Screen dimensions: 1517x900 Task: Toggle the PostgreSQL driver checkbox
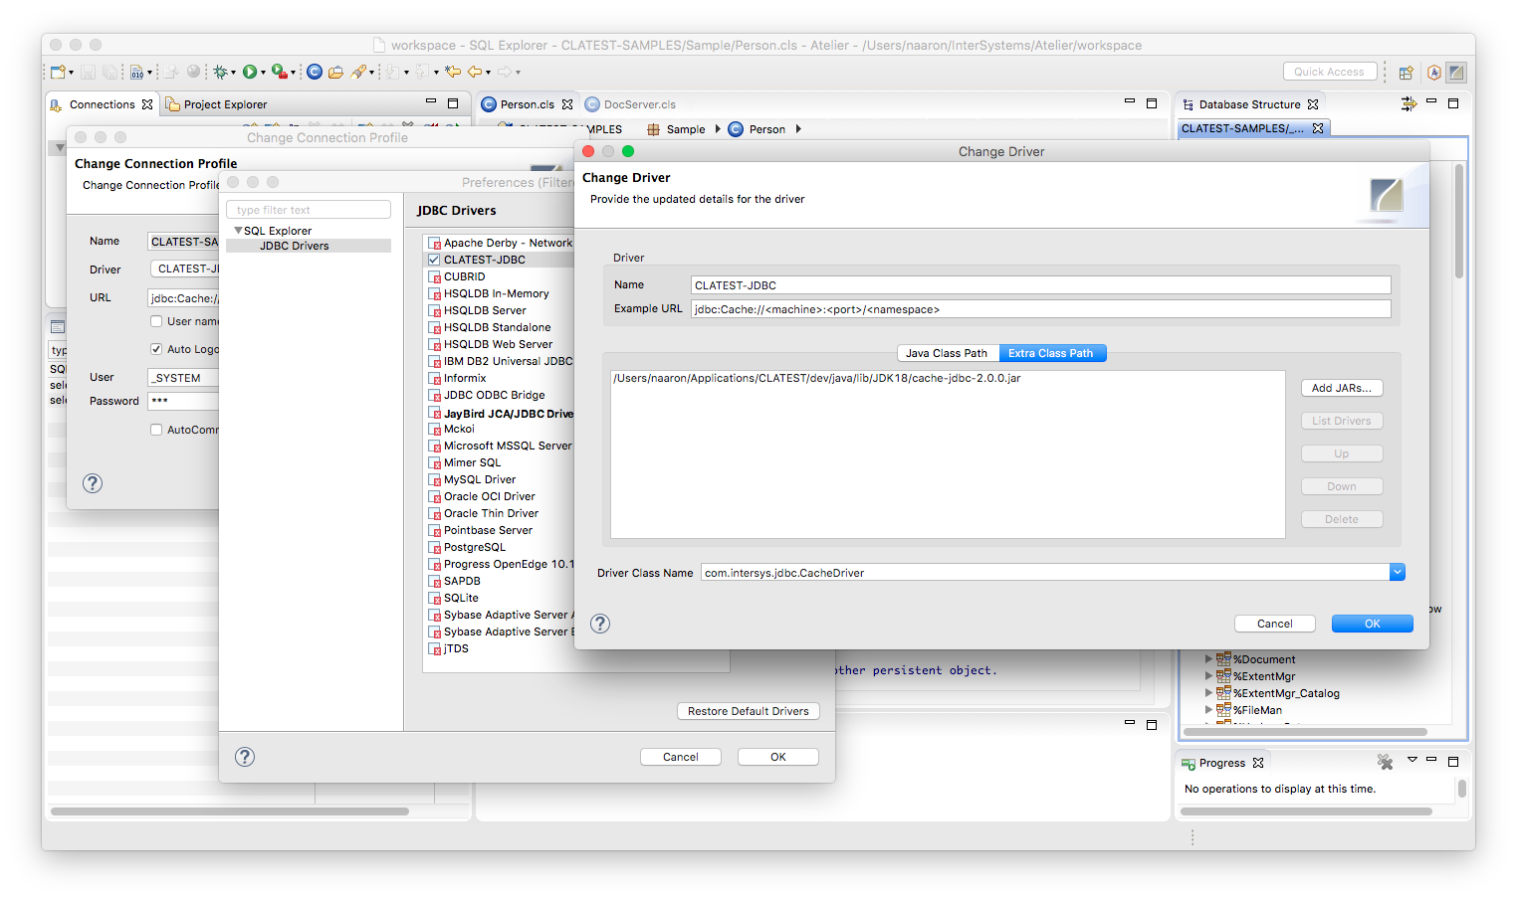434,547
